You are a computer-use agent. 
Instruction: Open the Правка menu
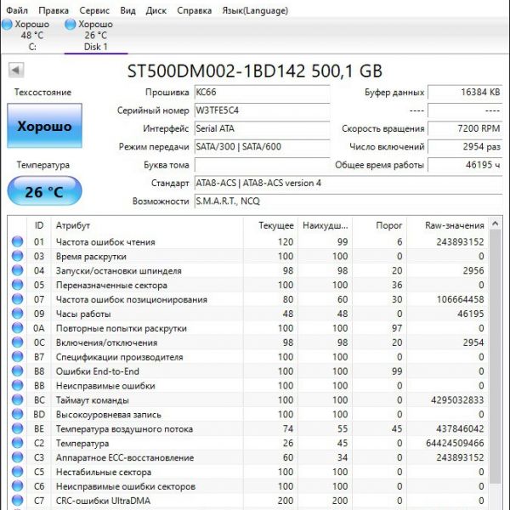tap(54, 10)
